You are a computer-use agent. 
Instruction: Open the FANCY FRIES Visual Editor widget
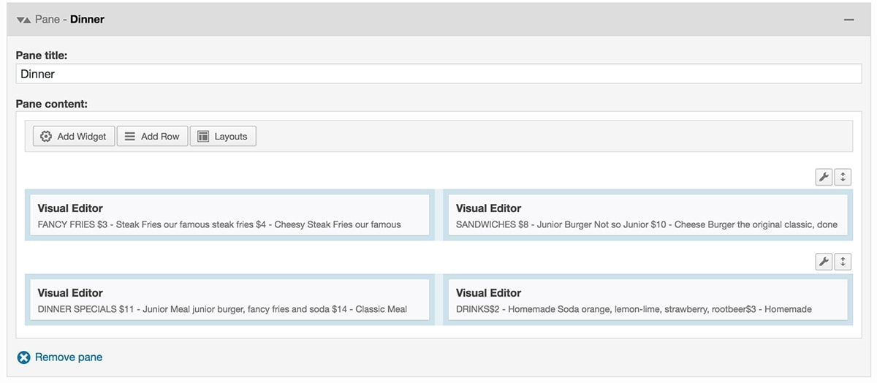[229, 215]
